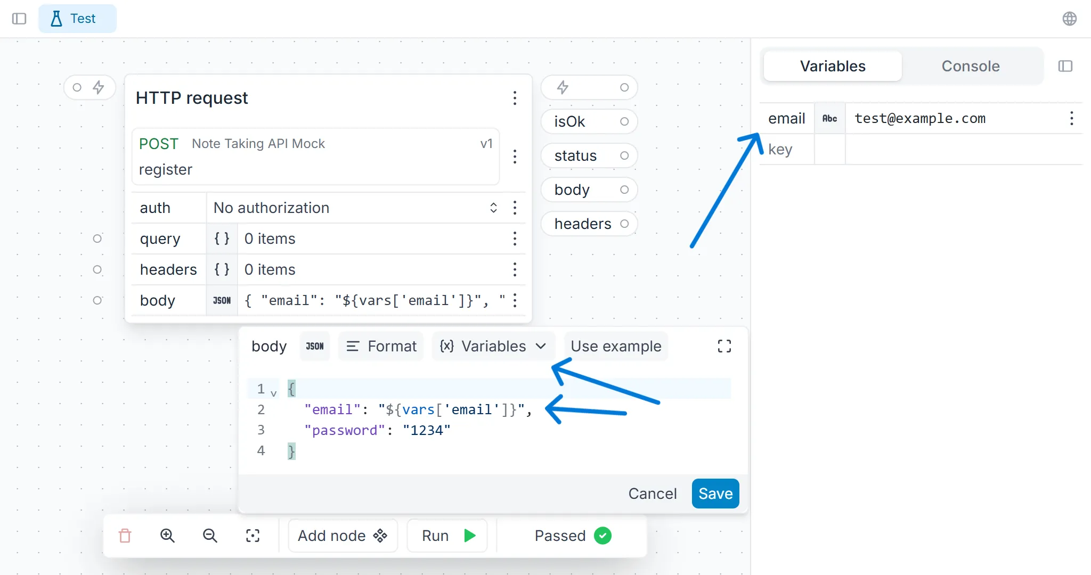Click the lightning icon on input trigger
The height and width of the screenshot is (575, 1091).
[99, 87]
